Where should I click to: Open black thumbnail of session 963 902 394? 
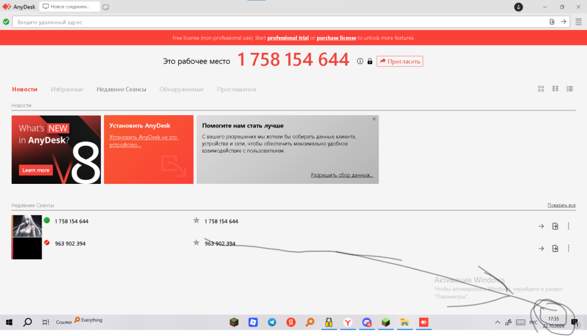26,248
